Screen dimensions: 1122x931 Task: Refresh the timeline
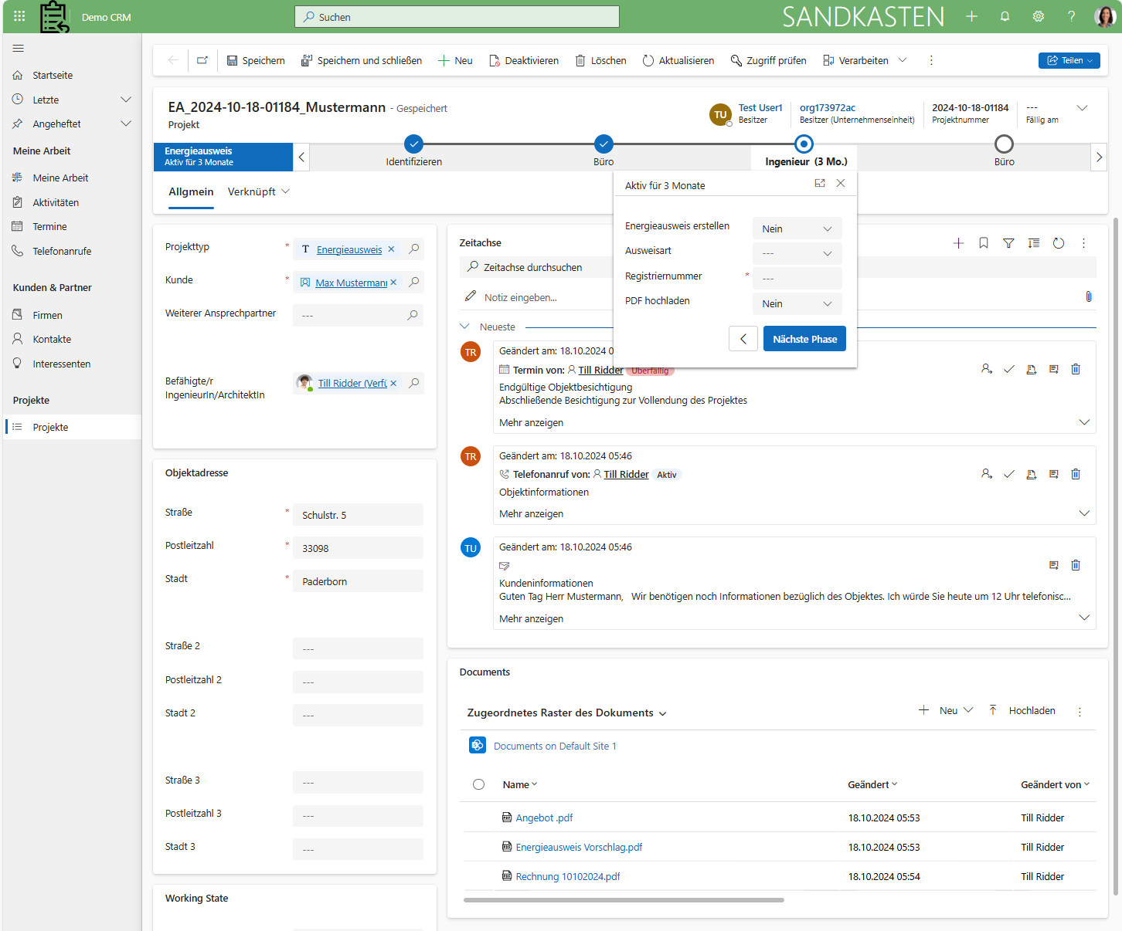(x=1059, y=243)
